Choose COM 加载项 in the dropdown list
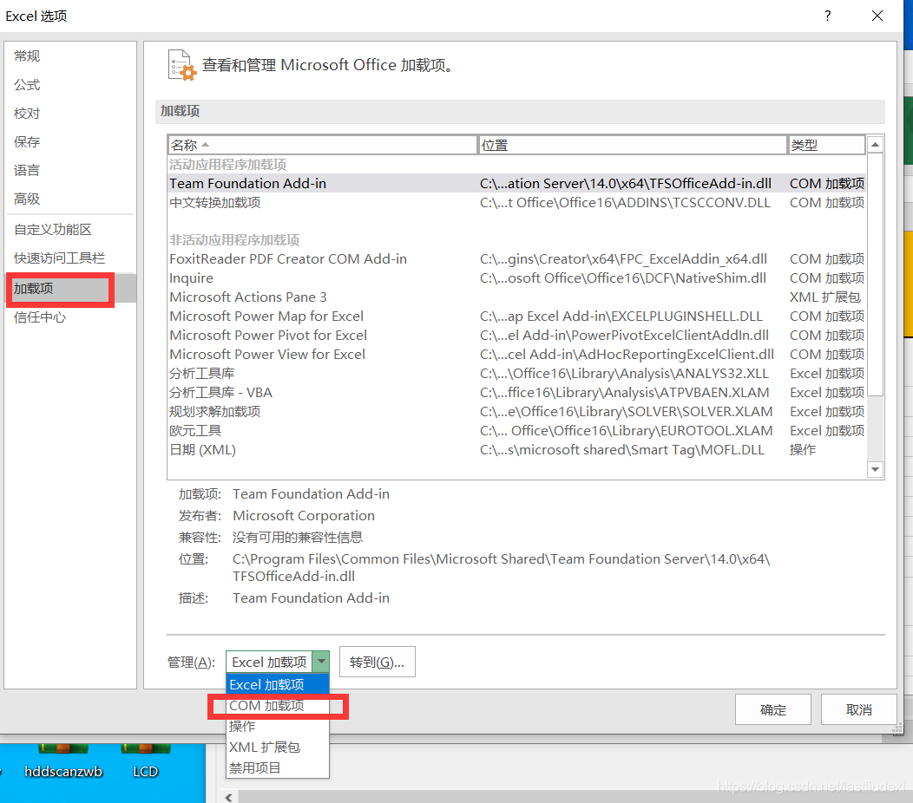Image resolution: width=913 pixels, height=803 pixels. click(278, 706)
